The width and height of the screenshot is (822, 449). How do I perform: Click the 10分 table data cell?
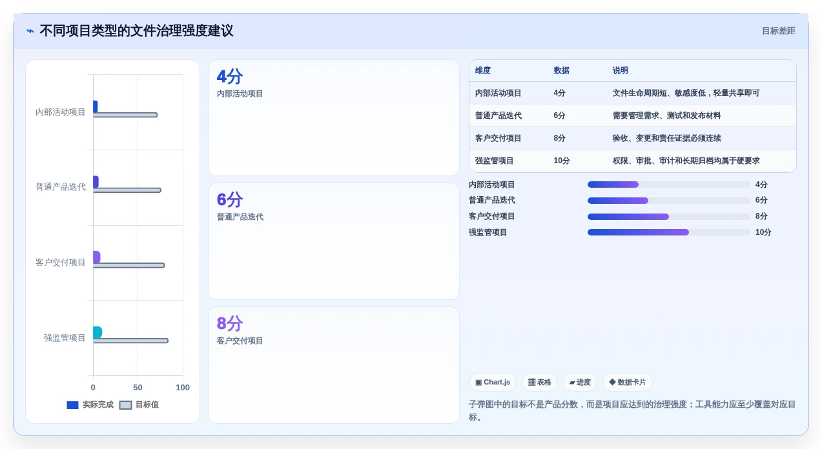click(x=561, y=161)
